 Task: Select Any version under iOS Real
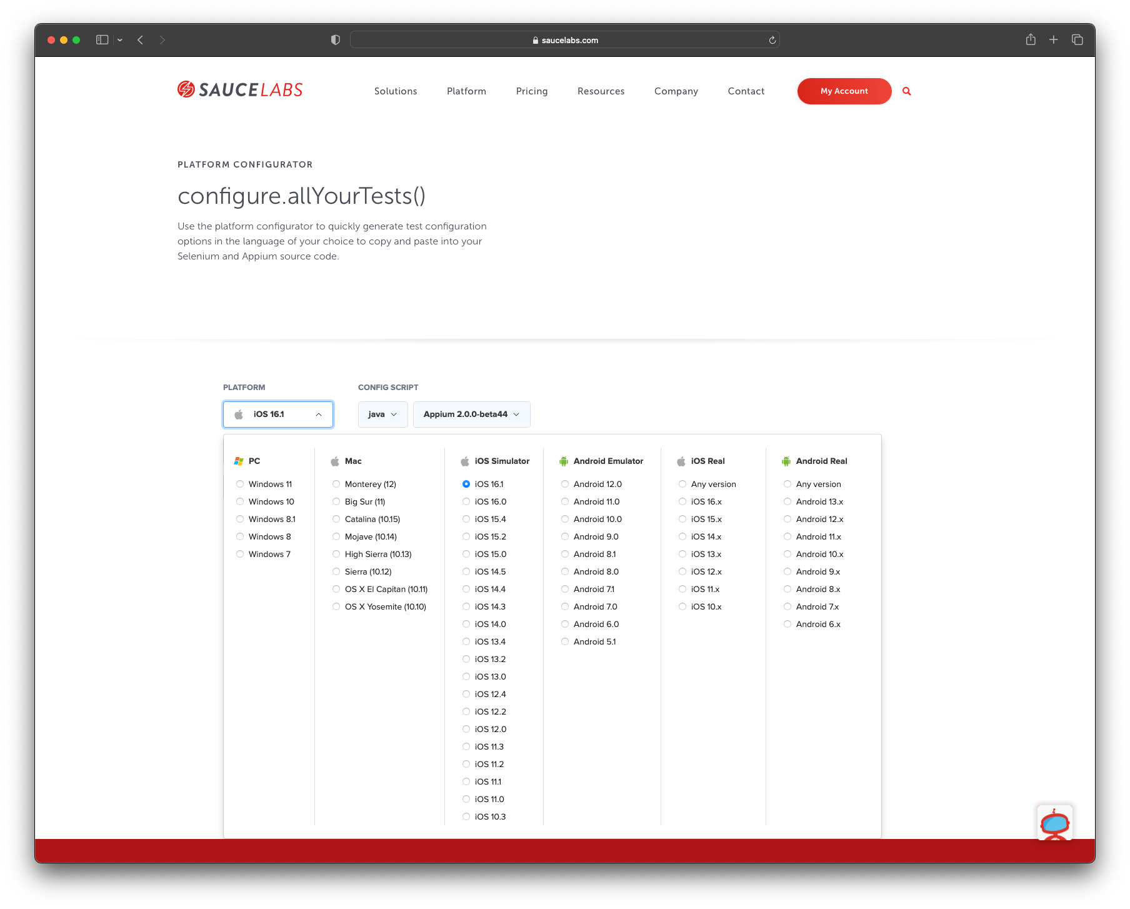(707, 485)
